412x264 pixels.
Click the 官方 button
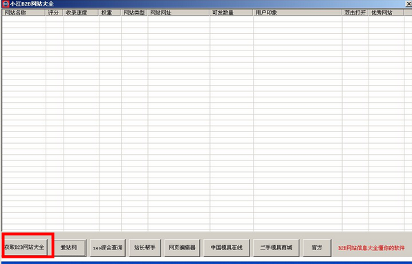pyautogui.click(x=317, y=247)
